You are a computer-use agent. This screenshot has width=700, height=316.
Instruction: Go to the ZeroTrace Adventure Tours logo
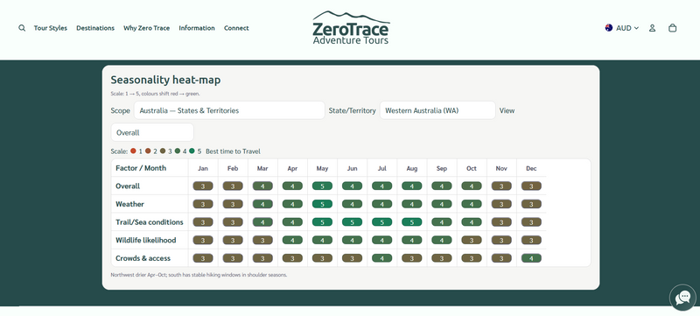[351, 28]
